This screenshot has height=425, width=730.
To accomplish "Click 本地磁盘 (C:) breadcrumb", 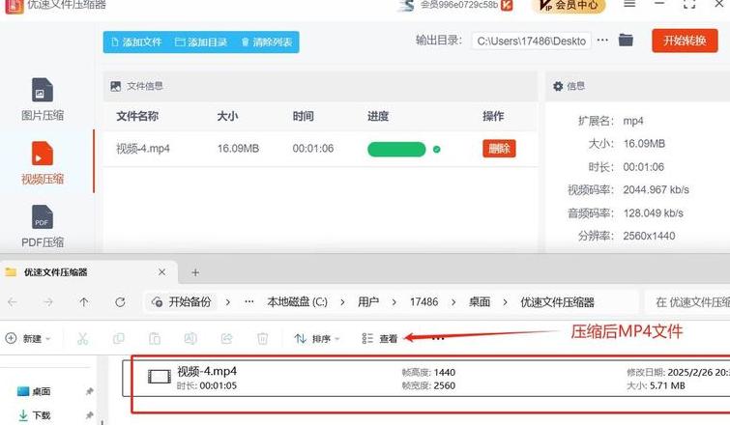I will pyautogui.click(x=297, y=302).
